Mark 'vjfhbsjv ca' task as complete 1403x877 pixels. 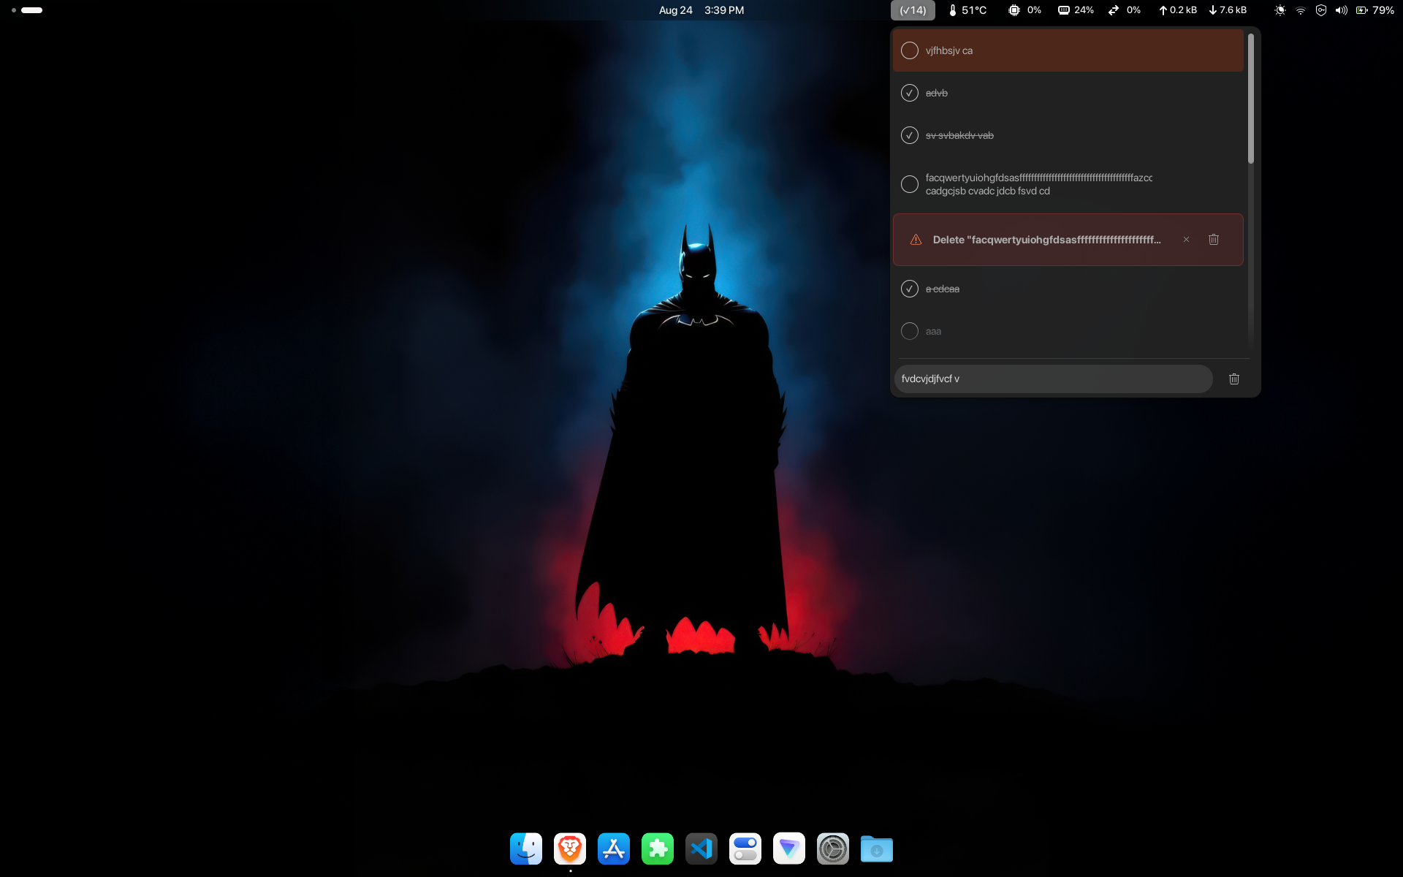click(x=910, y=50)
